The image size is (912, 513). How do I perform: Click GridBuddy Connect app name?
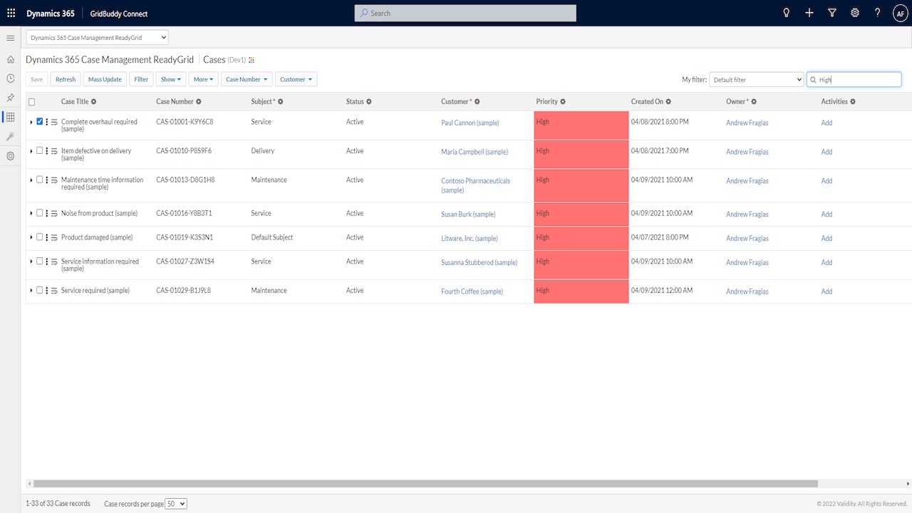coord(119,14)
